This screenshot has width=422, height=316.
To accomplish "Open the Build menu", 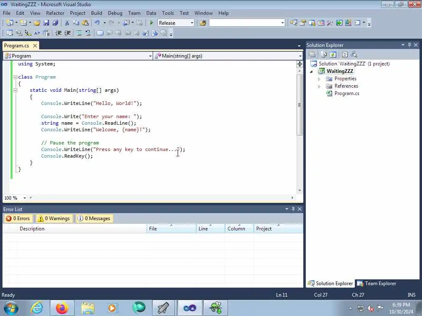I will pyautogui.click(x=96, y=13).
